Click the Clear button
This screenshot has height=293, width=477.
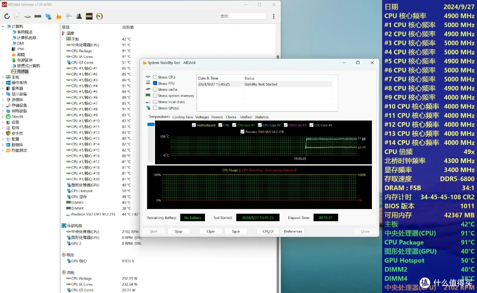click(x=211, y=232)
